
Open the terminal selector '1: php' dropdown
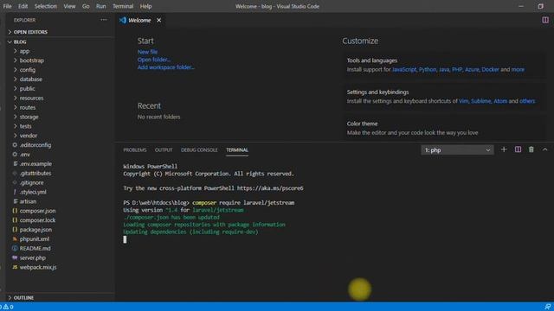[457, 150]
